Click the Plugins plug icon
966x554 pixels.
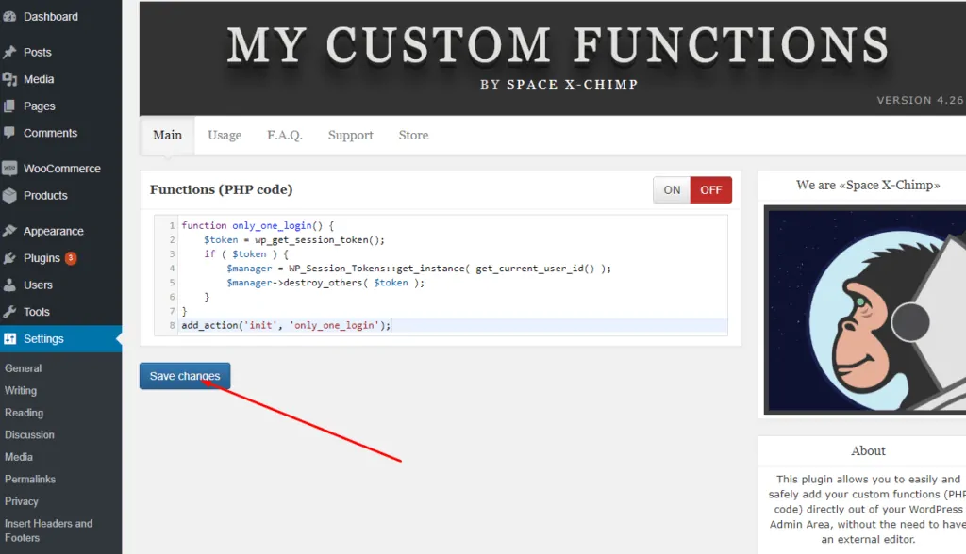pos(9,258)
